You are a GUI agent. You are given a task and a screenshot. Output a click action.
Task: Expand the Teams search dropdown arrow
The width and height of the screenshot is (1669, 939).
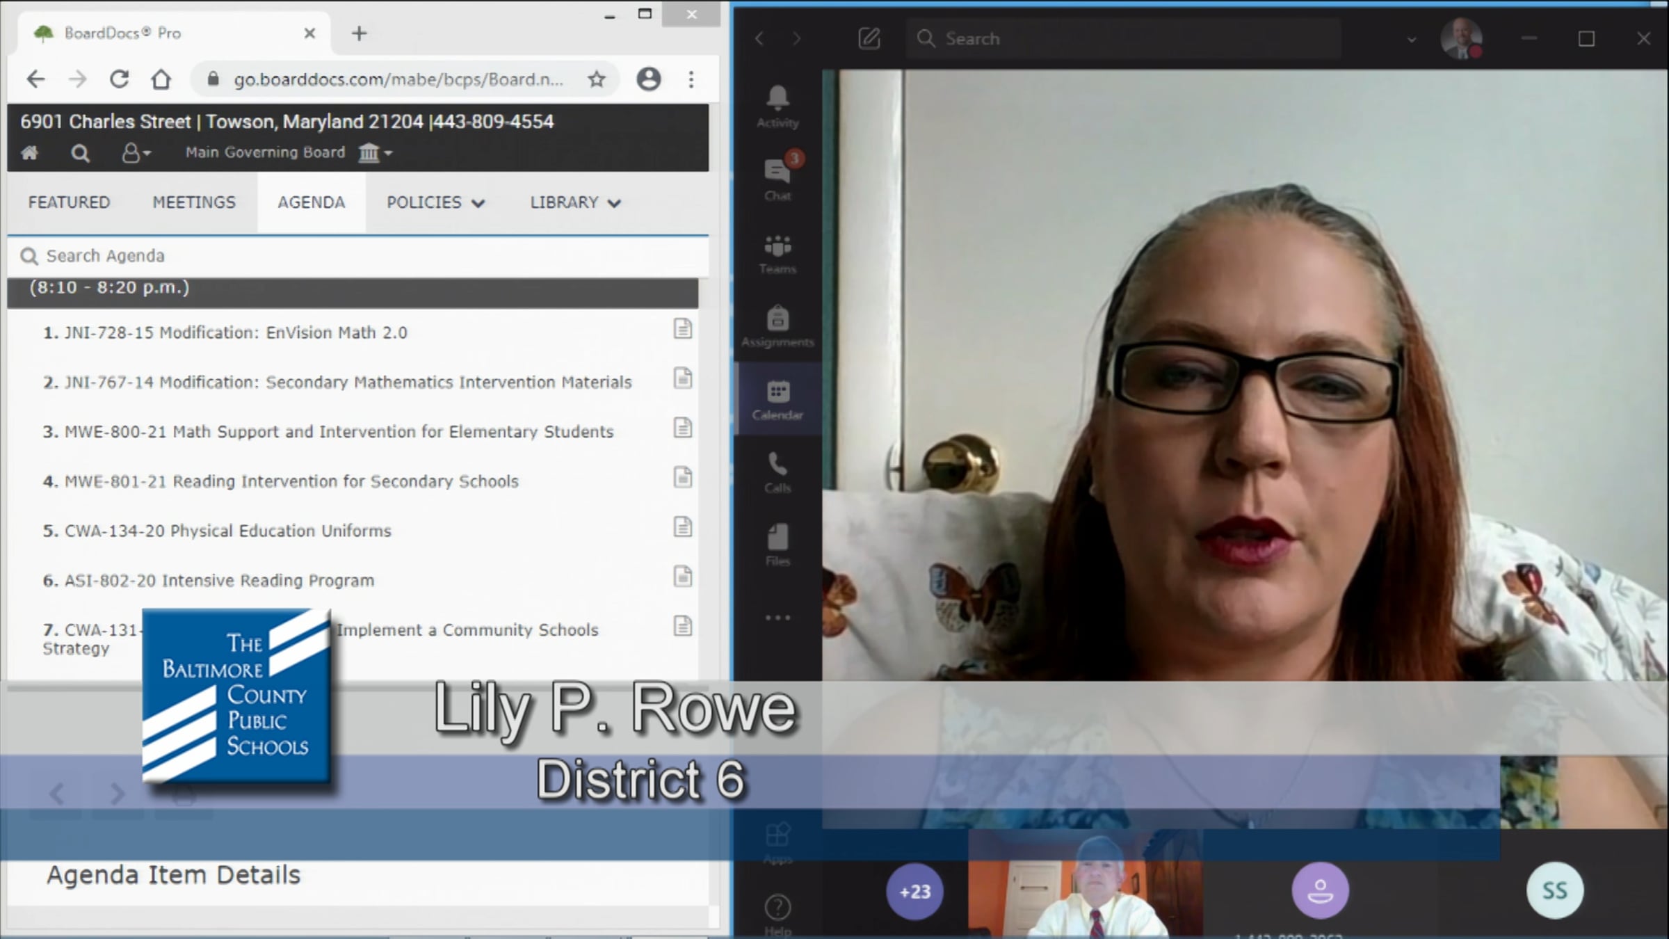[x=1412, y=40]
